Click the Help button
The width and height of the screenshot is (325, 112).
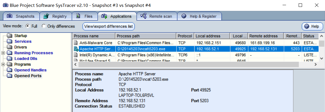click(312, 27)
